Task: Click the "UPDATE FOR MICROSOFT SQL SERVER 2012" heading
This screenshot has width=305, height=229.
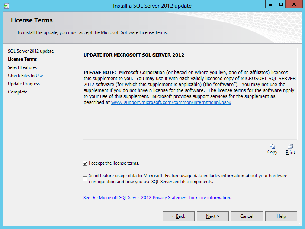Action: coord(134,55)
